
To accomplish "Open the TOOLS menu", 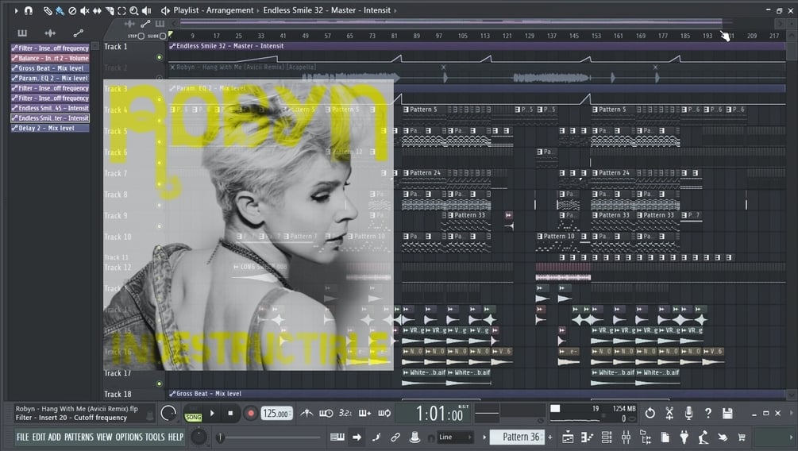I will 155,437.
